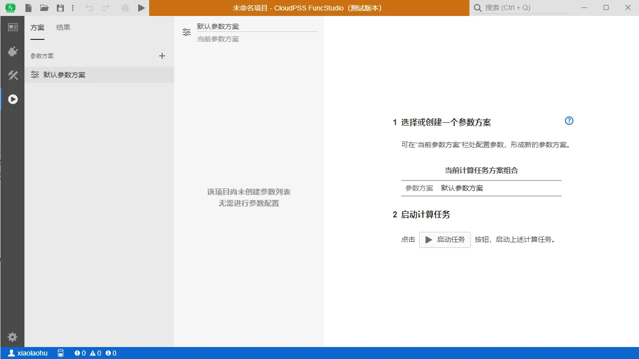639x359 pixels.
Task: Click the storage cylinder status icon
Action: 60,353
